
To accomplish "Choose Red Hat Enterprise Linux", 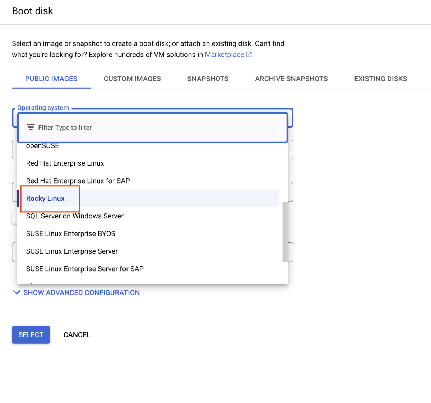I will [x=148, y=163].
